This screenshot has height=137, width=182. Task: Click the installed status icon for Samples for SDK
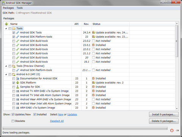tap(93, 87)
